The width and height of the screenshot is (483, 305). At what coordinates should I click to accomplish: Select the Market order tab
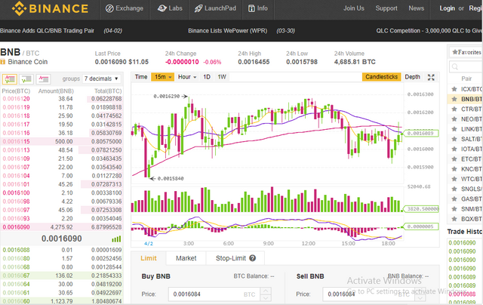[186, 258]
